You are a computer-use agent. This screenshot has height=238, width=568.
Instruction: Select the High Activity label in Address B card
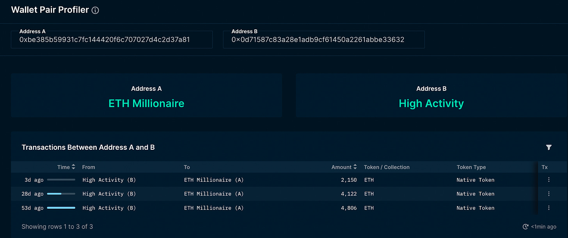pos(431,103)
